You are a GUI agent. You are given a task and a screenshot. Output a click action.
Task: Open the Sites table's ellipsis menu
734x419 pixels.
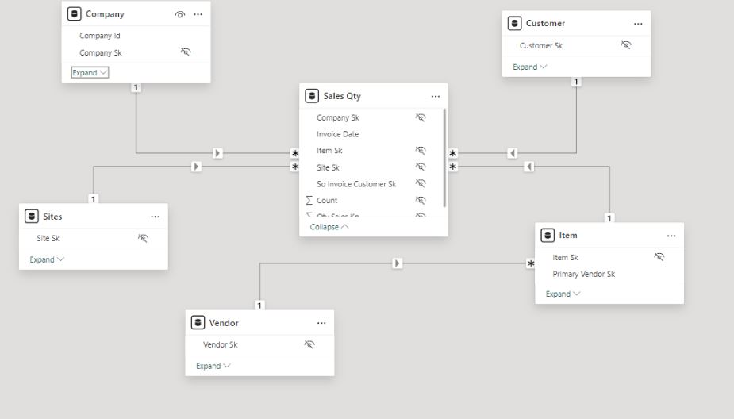[x=155, y=217]
